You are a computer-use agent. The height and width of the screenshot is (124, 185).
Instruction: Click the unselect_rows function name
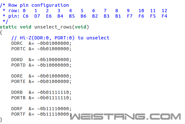pyautogui.click(x=53, y=27)
